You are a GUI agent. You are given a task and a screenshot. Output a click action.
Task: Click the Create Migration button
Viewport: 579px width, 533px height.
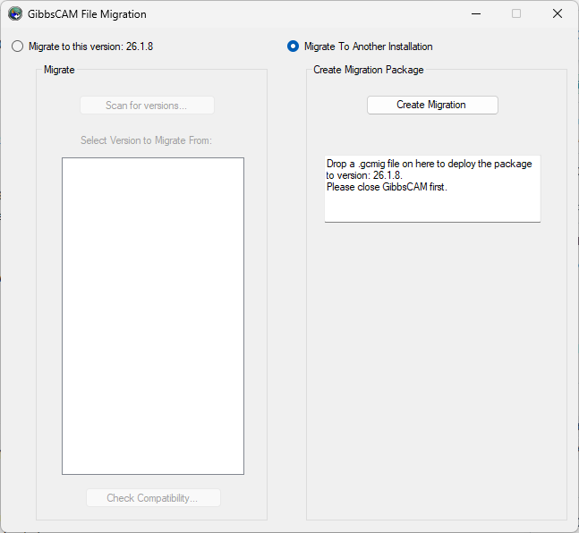point(432,106)
